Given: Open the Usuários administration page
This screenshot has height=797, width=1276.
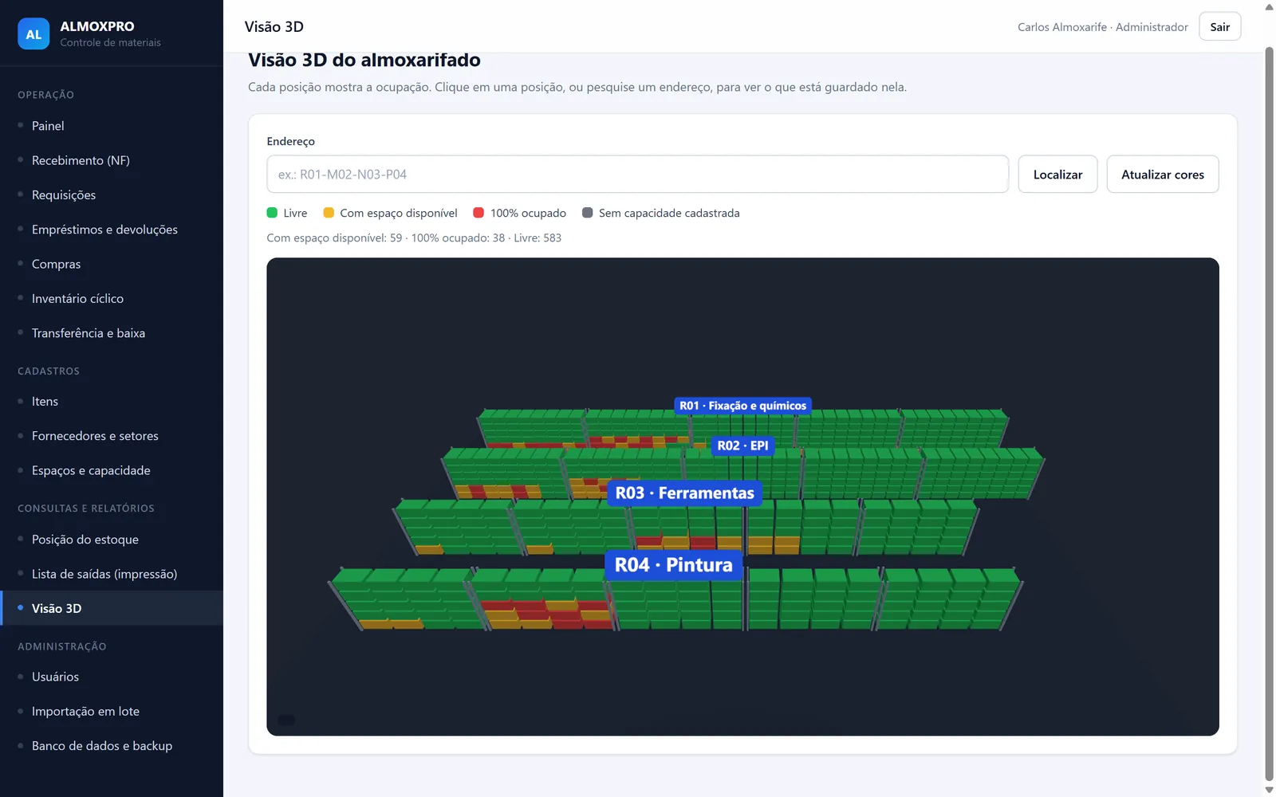Looking at the screenshot, I should click(55, 677).
